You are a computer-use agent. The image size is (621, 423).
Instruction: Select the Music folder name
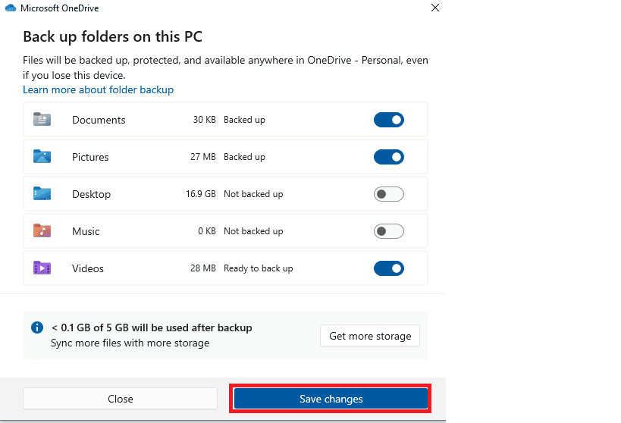click(x=86, y=231)
